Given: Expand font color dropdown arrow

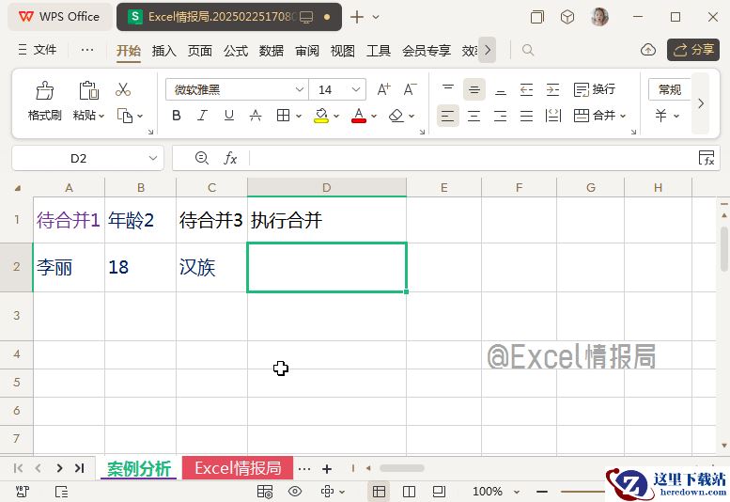Looking at the screenshot, I should coord(373,116).
